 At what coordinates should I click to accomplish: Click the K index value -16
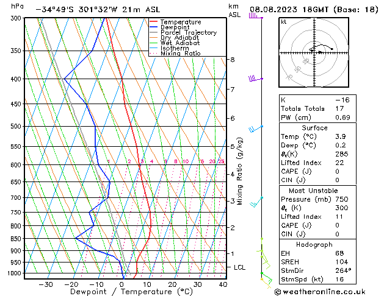[x=342, y=100]
